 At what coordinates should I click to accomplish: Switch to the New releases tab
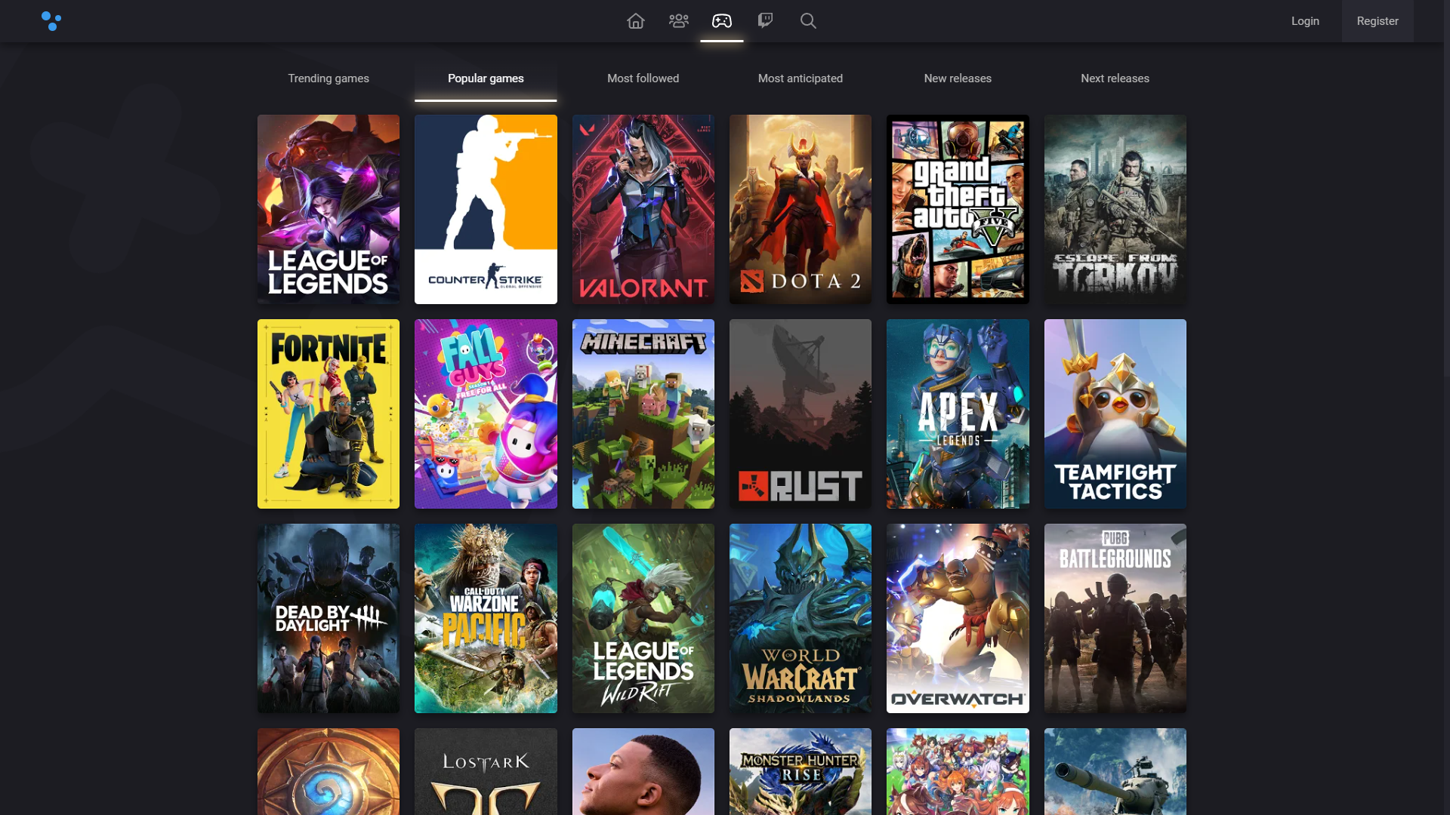tap(958, 78)
